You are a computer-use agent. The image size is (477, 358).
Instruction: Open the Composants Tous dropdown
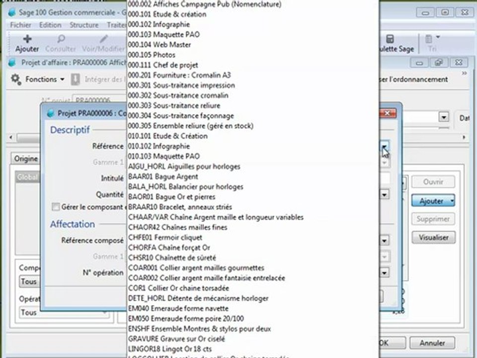click(29, 281)
